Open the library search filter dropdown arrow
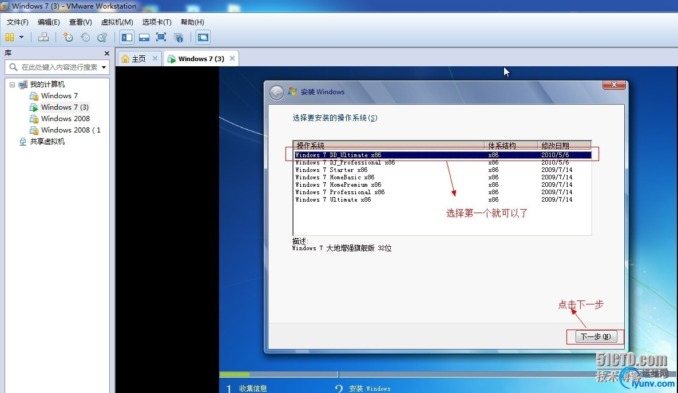 click(104, 67)
